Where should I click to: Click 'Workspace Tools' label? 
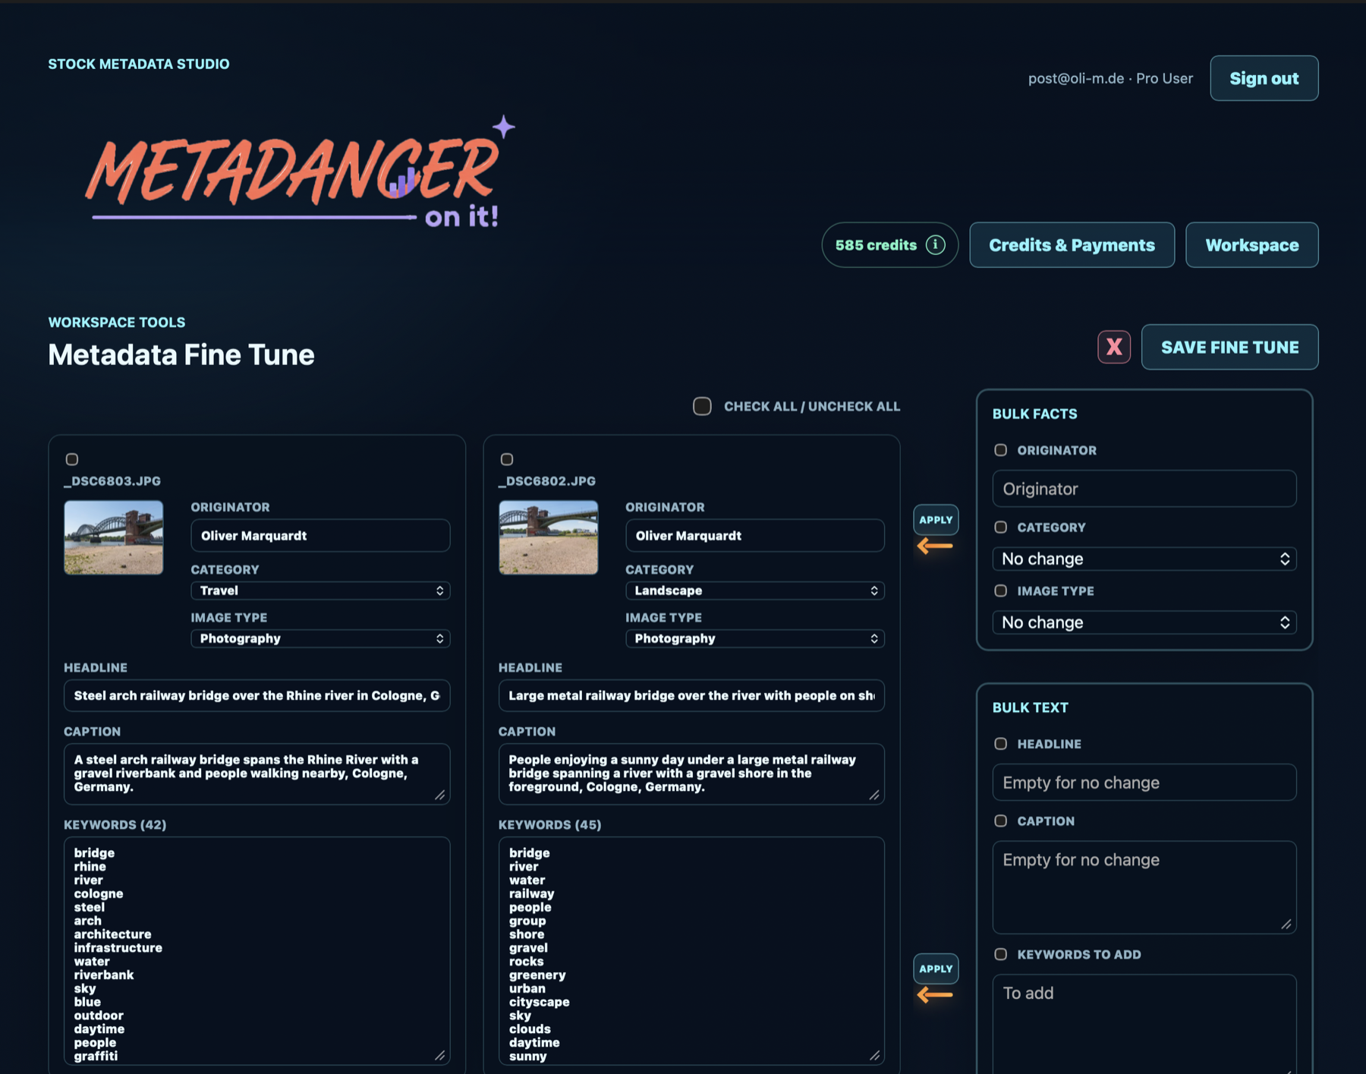pos(117,322)
